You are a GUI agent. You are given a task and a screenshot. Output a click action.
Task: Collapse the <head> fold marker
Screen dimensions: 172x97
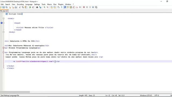click(3, 23)
